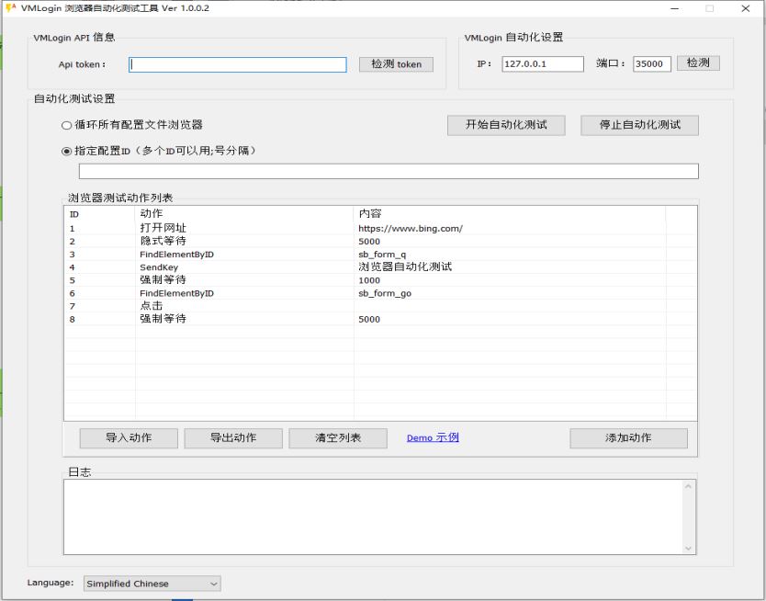Click the 导入动作 import button
Image resolution: width=766 pixels, height=601 pixels.
coord(129,438)
